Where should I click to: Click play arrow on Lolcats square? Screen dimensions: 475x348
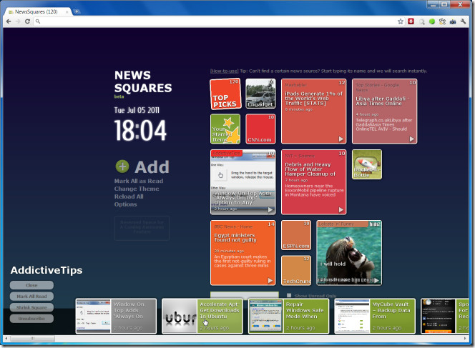coord(376,280)
